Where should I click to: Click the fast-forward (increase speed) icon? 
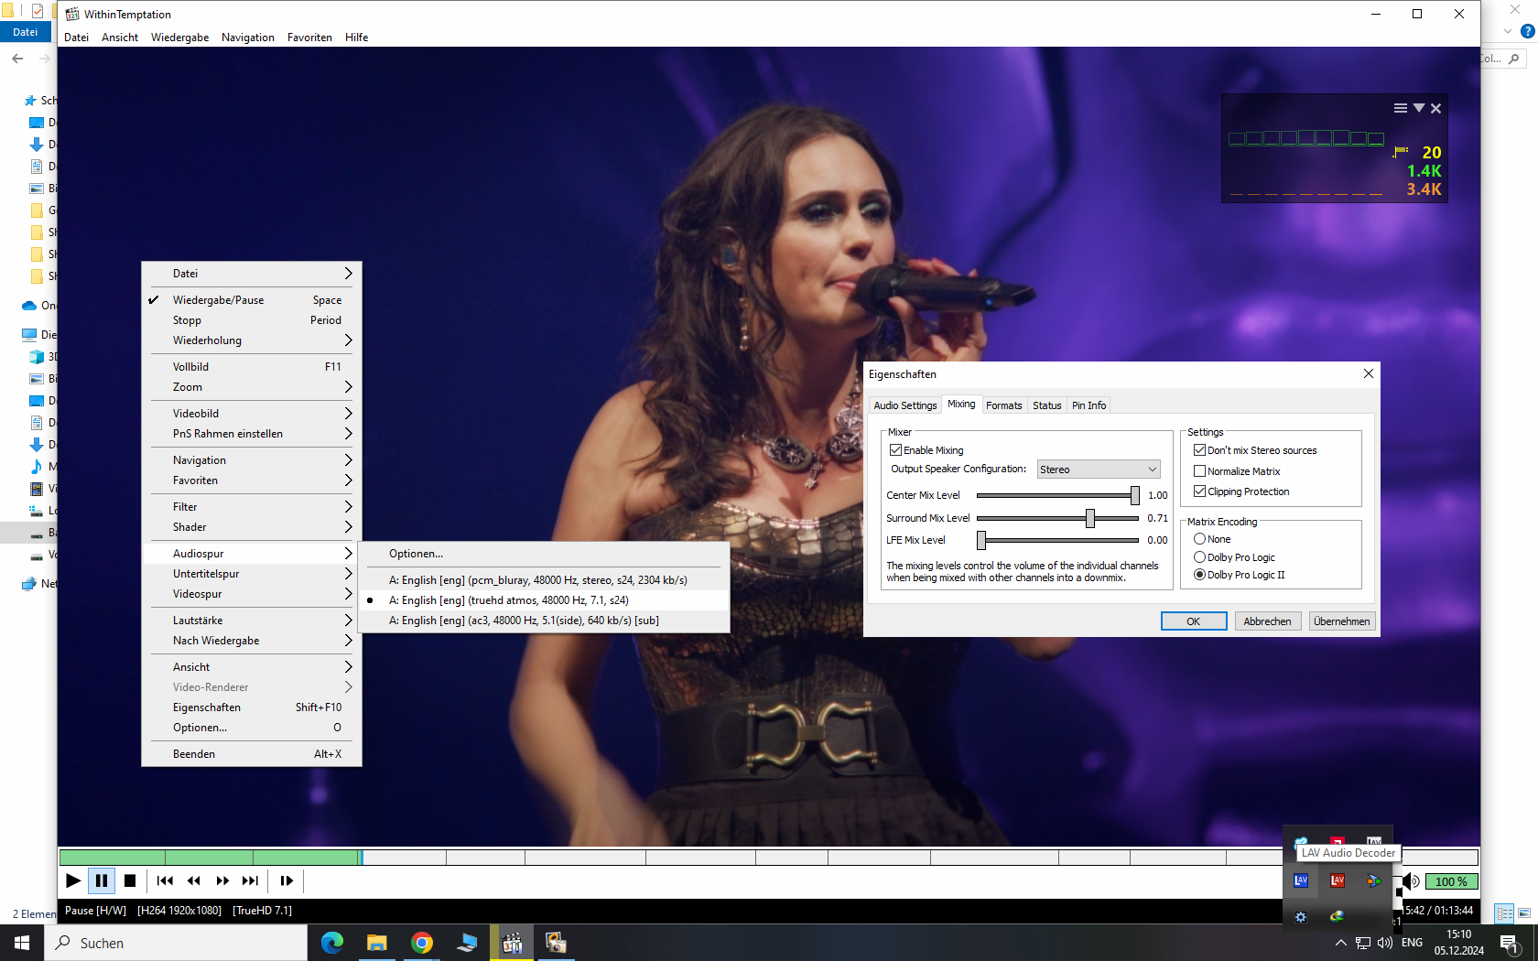pyautogui.click(x=222, y=880)
